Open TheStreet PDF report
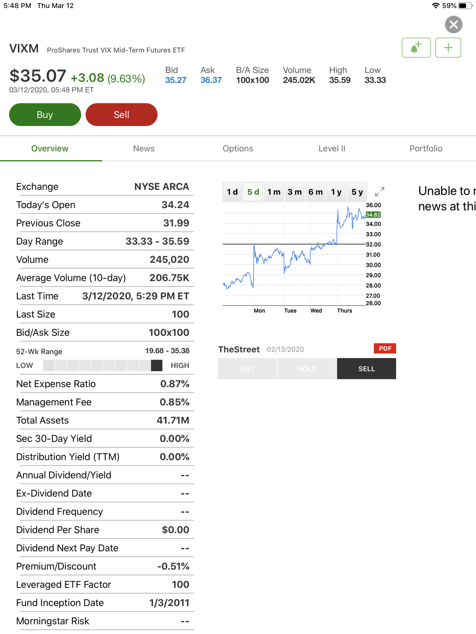 pos(385,348)
